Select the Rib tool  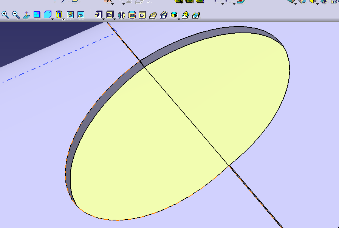[153, 15]
